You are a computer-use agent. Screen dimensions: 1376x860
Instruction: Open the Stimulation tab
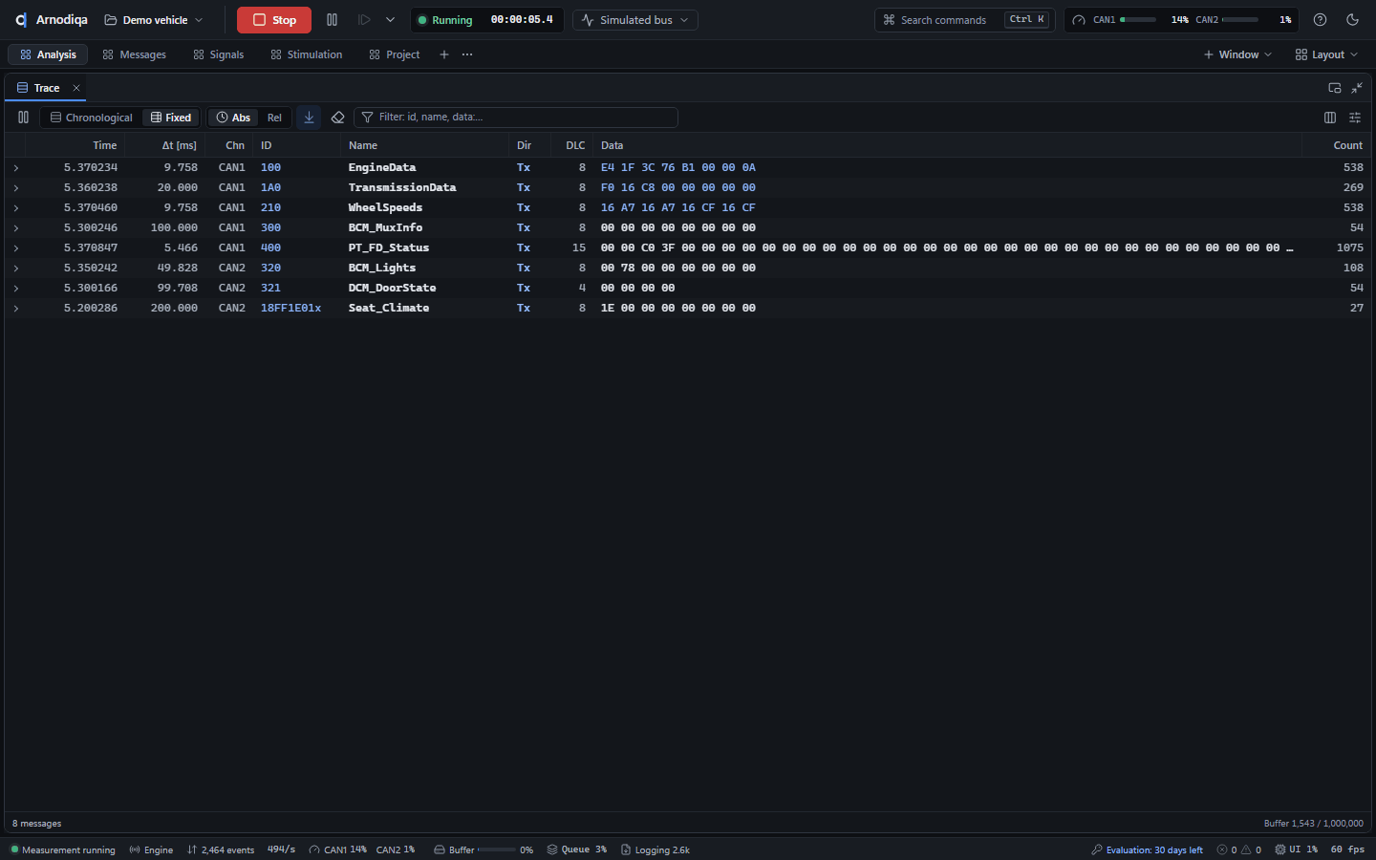[307, 54]
